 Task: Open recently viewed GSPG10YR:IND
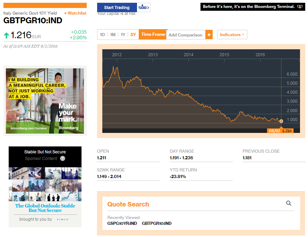pos(122,223)
